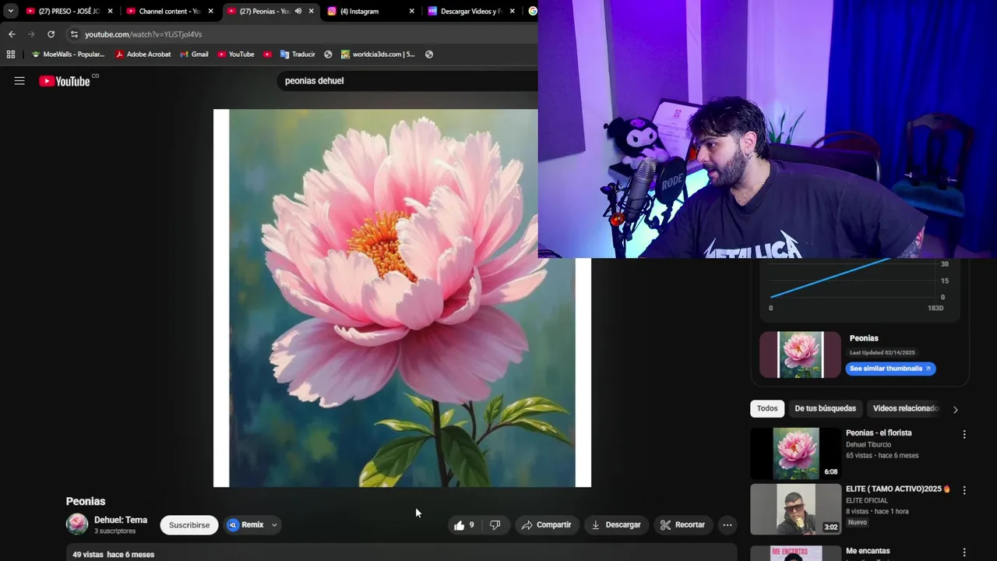
Task: Select the De tus búsquedas chip
Action: pyautogui.click(x=825, y=408)
